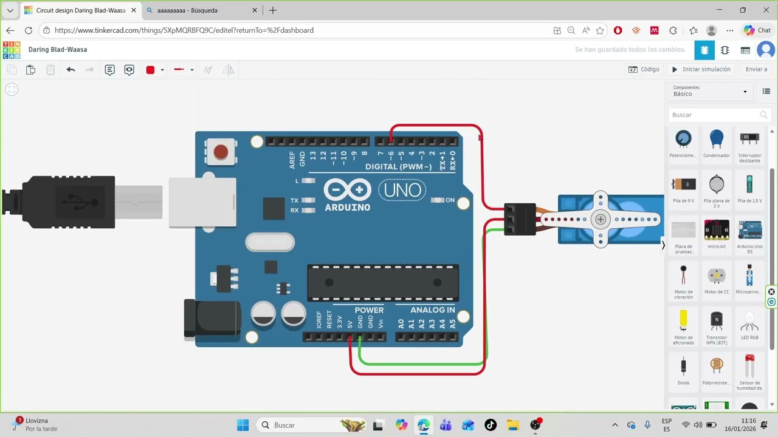Screen dimensions: 778x437
Task: Click the paste clipboard icon
Action: pos(30,70)
